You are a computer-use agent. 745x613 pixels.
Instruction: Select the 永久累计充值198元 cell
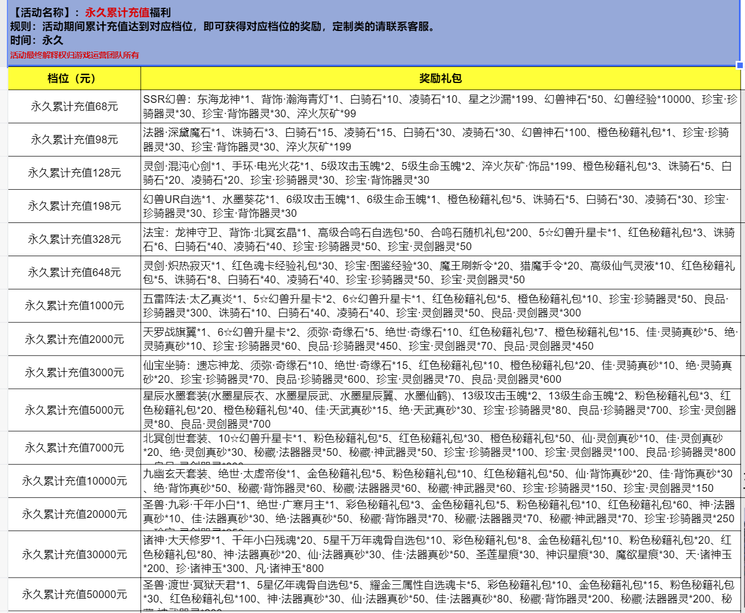pyautogui.click(x=74, y=206)
